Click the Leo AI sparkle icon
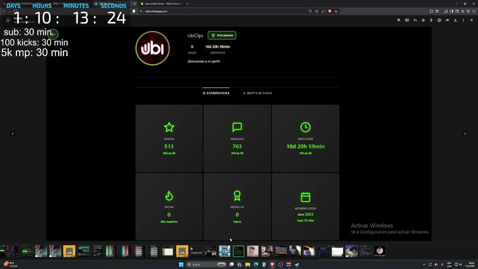This screenshot has width=478, height=269. click(462, 11)
